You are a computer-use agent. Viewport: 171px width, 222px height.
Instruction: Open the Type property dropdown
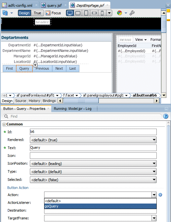click(x=93, y=171)
